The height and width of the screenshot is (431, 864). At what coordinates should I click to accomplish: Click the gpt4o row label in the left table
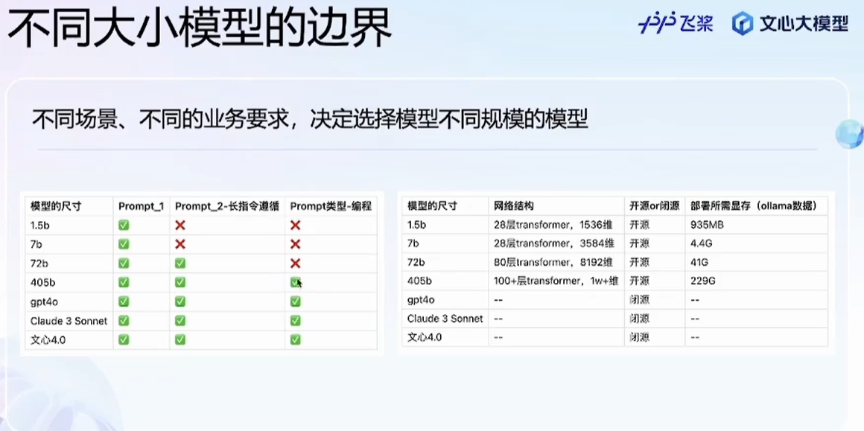45,301
